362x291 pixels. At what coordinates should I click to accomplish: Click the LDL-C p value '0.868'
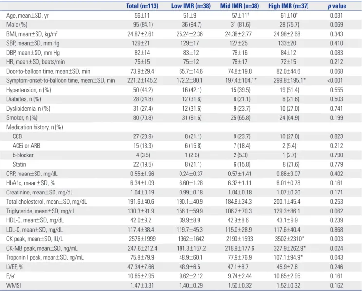[336, 230]
